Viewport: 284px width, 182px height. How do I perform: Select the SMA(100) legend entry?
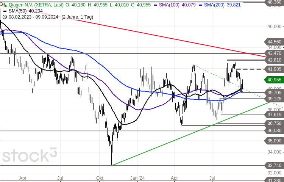pos(175,5)
